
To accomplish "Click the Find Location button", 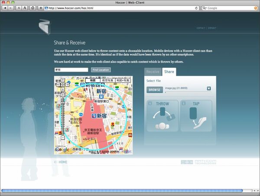I will tap(101, 70).
